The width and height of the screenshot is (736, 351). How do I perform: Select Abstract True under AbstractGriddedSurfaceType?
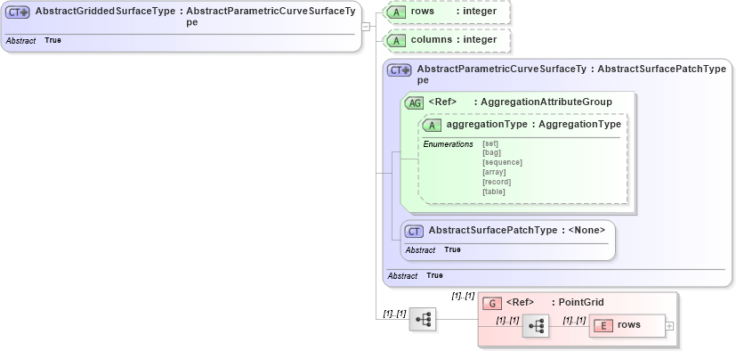33,41
